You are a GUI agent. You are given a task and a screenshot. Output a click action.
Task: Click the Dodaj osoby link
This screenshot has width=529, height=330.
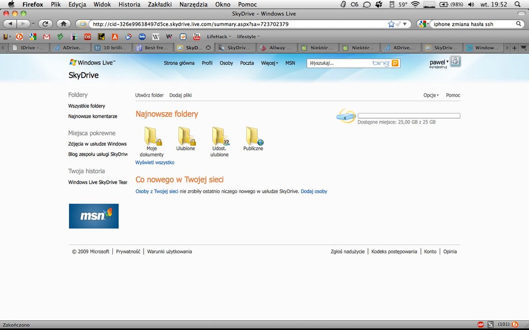point(314,191)
